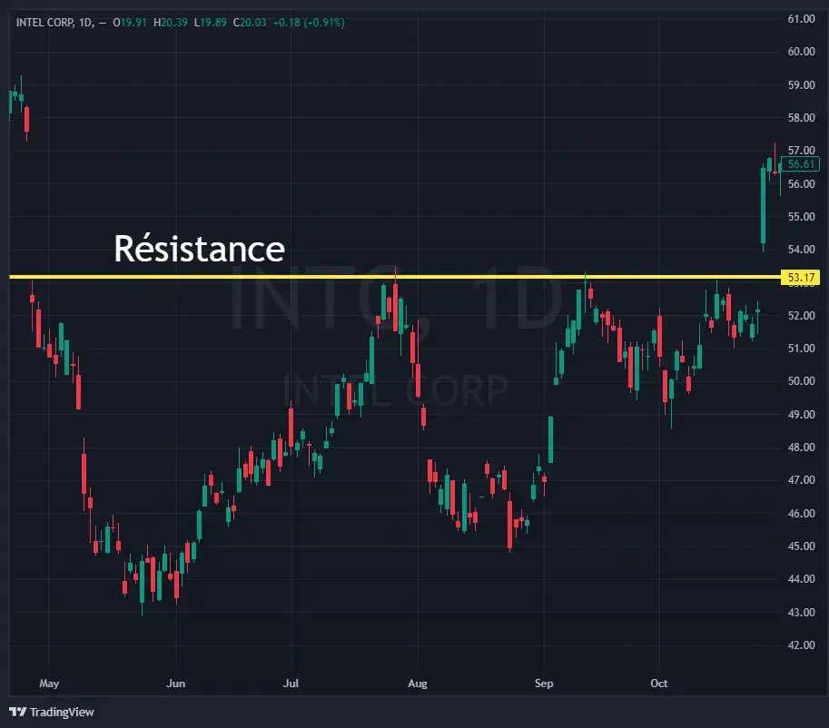The image size is (829, 728).
Task: Click the 54.00 price axis label
Action: (x=801, y=250)
